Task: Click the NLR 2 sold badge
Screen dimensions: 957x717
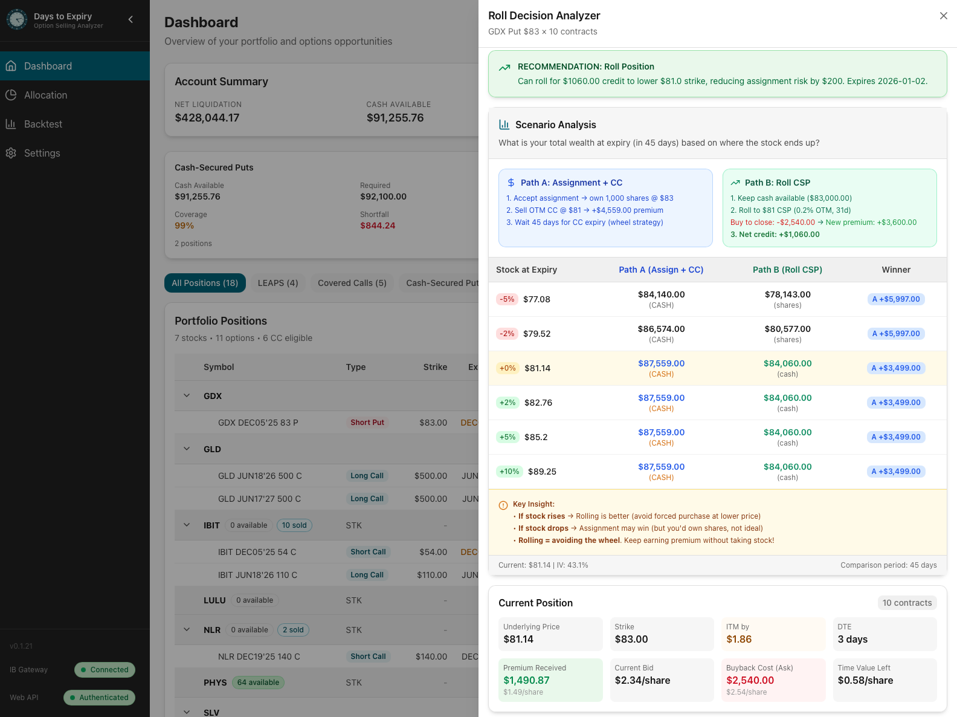Action: pos(293,630)
